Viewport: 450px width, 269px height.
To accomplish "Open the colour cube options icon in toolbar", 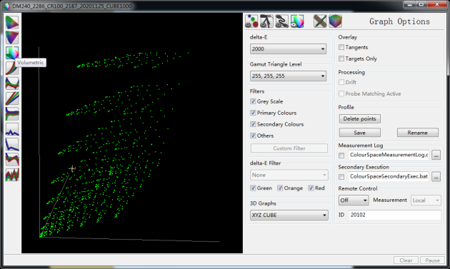I will pos(335,21).
